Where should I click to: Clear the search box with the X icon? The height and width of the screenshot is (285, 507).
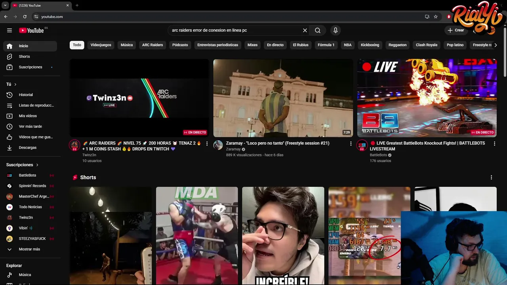coord(305,30)
